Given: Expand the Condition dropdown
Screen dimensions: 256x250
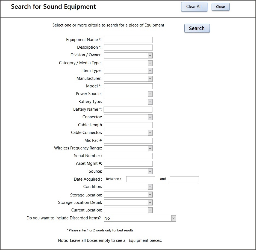Looking at the screenshot, I should pyautogui.click(x=150, y=187).
